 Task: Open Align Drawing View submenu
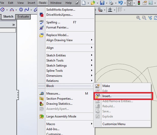pyautogui.click(x=66, y=40)
